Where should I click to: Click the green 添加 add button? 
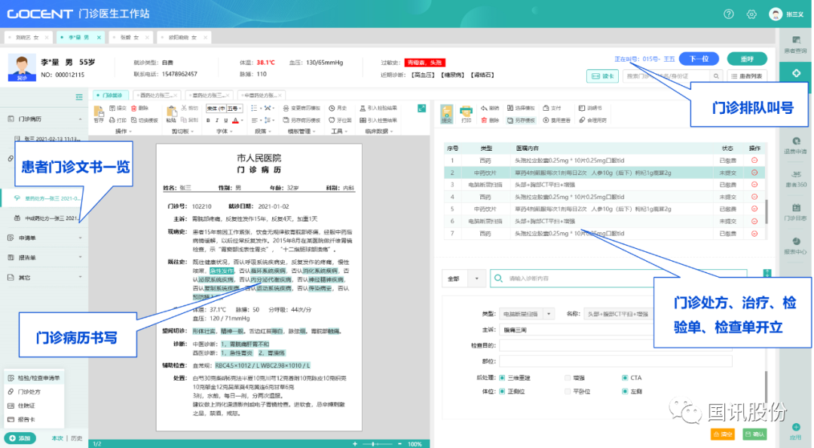tap(20, 438)
